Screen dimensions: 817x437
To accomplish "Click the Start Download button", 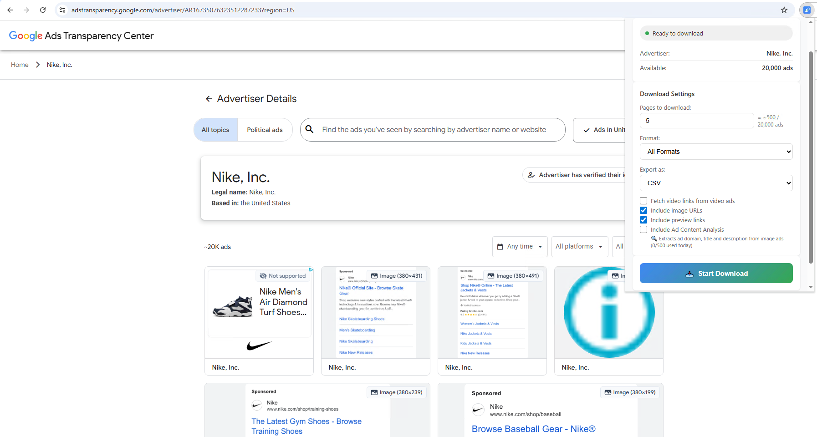I will click(x=716, y=273).
